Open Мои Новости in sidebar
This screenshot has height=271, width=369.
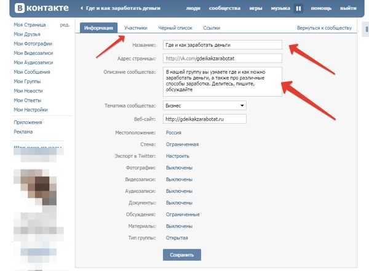(28, 91)
